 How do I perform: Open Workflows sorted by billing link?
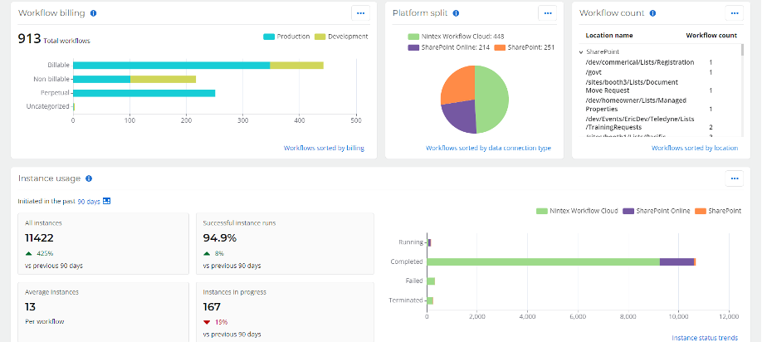tap(325, 148)
